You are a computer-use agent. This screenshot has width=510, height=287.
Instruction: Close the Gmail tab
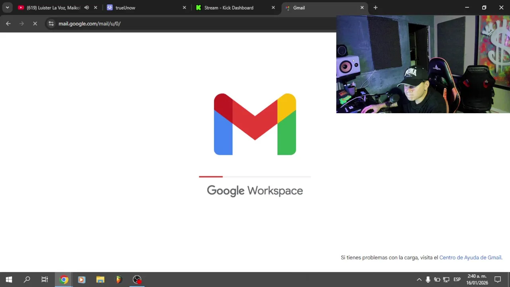(362, 8)
